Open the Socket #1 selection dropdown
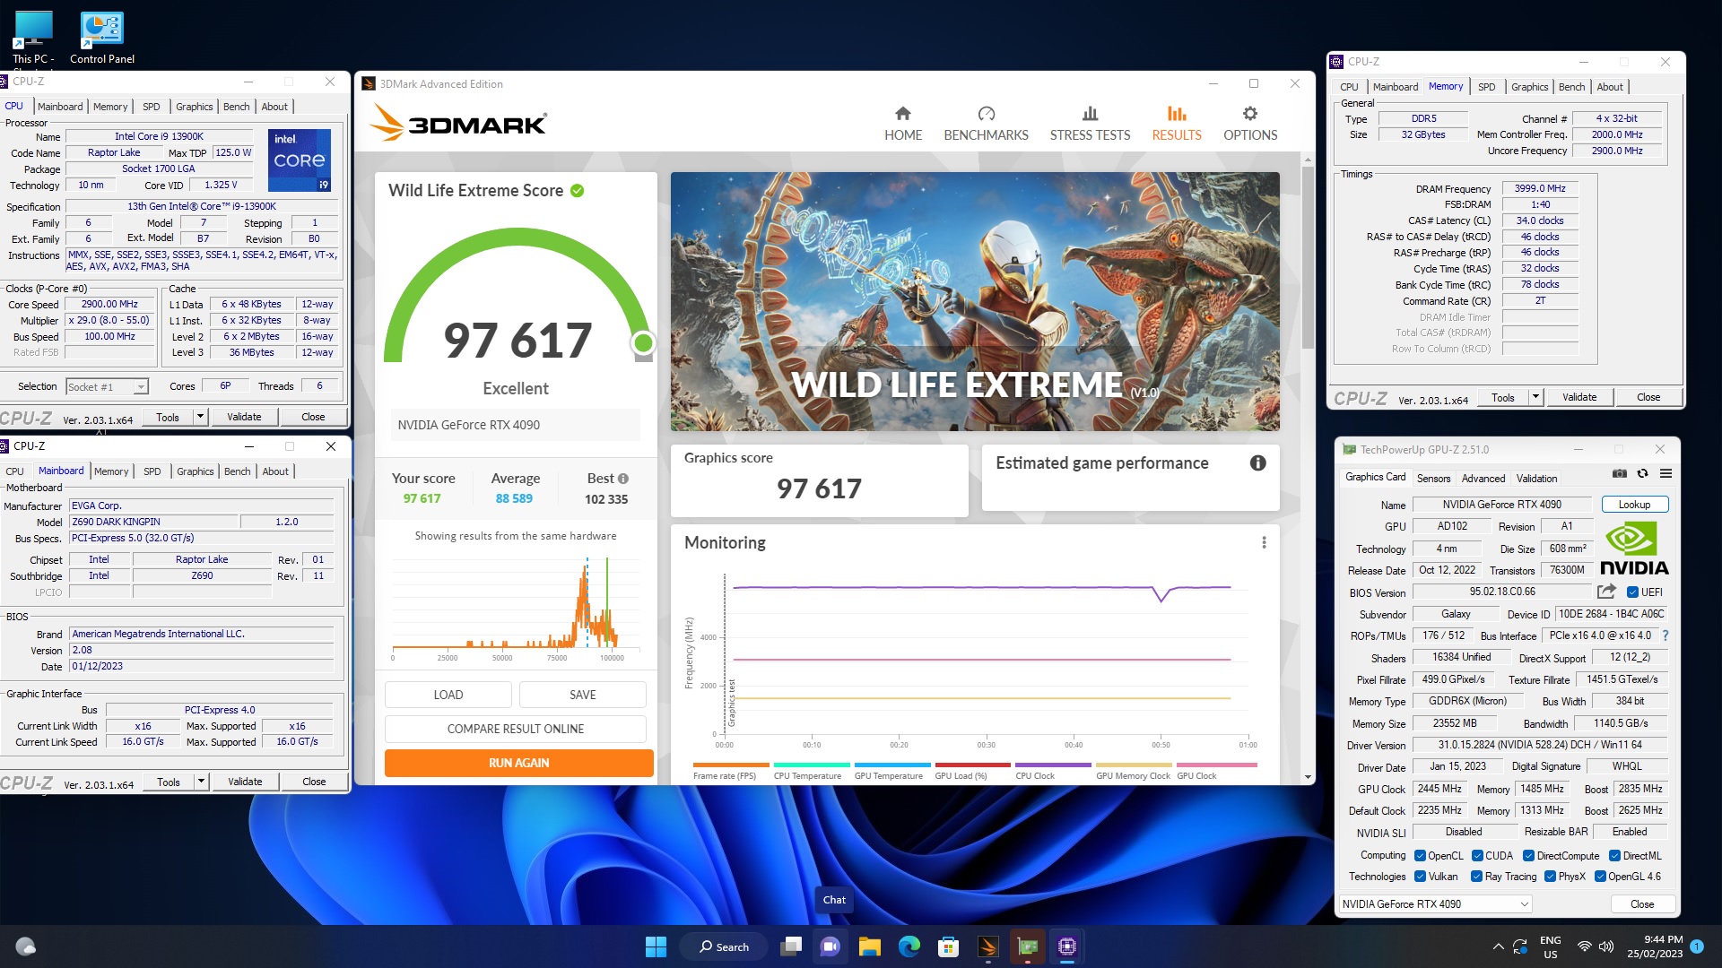This screenshot has width=1722, height=968. coord(107,386)
